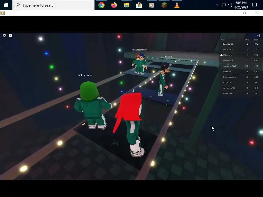Screen dimensions: 263x197
Task: Select the aDORAble leaderboard row
Action: [x=240, y=50]
